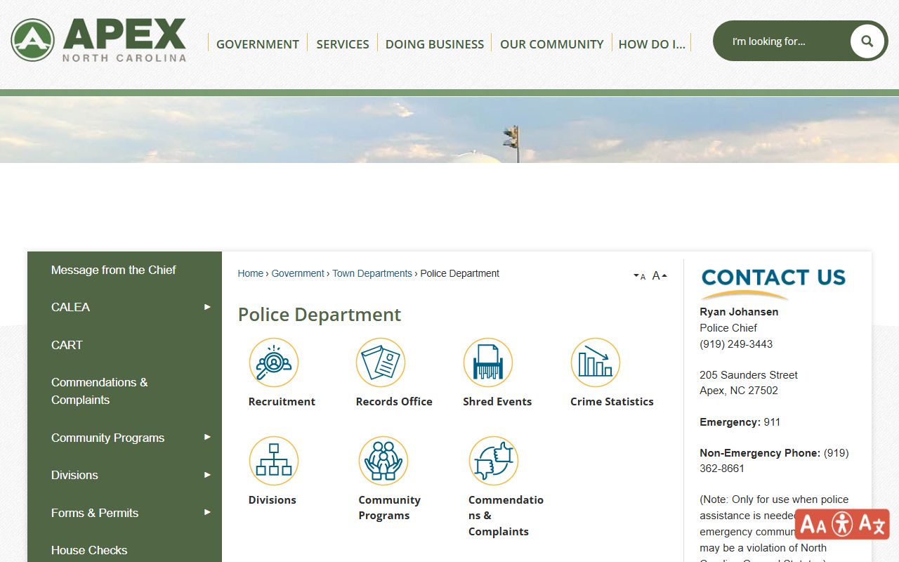Open the Crime Statistics chart icon
The image size is (899, 562).
point(596,362)
